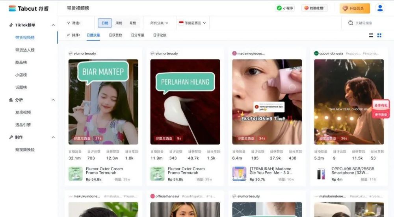The image size is (394, 217).
Task: Open the OPPO New Year video thumbnail
Action: coord(349,102)
